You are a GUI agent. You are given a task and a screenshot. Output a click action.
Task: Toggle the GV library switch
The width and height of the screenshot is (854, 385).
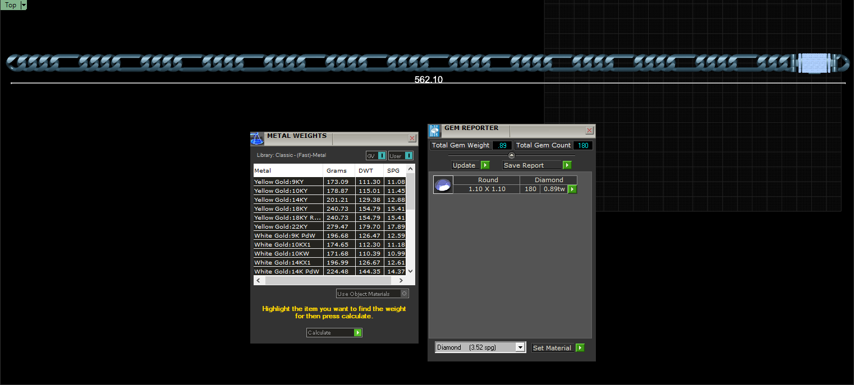click(376, 156)
